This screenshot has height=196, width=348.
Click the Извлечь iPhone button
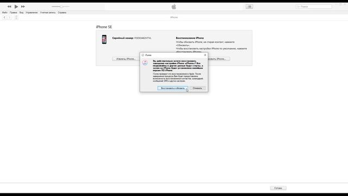[126, 59]
